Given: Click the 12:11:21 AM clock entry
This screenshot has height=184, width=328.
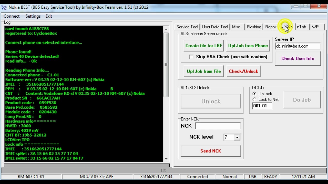Looking at the screenshot, I should tap(303, 177).
